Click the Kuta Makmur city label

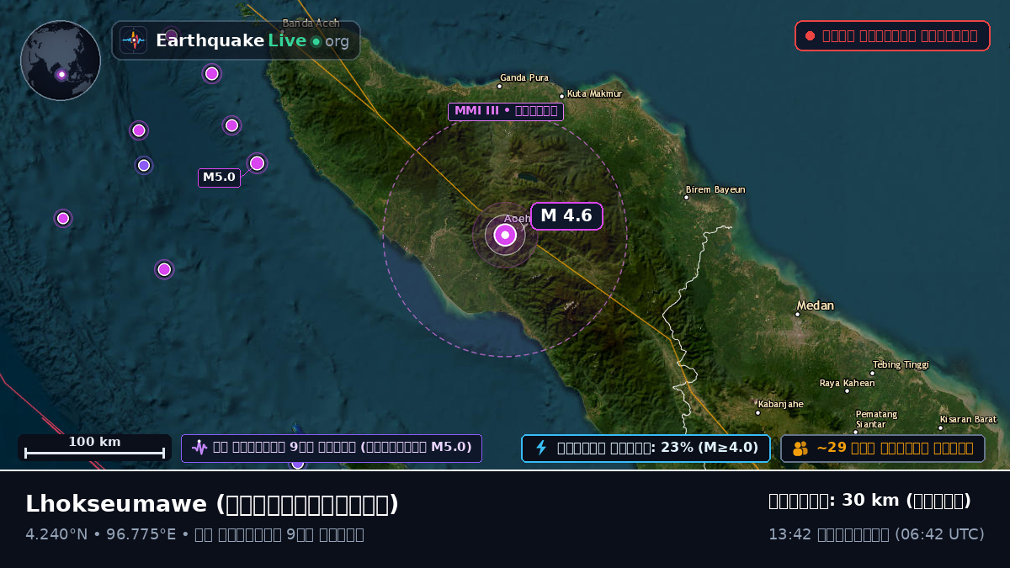[x=594, y=93]
